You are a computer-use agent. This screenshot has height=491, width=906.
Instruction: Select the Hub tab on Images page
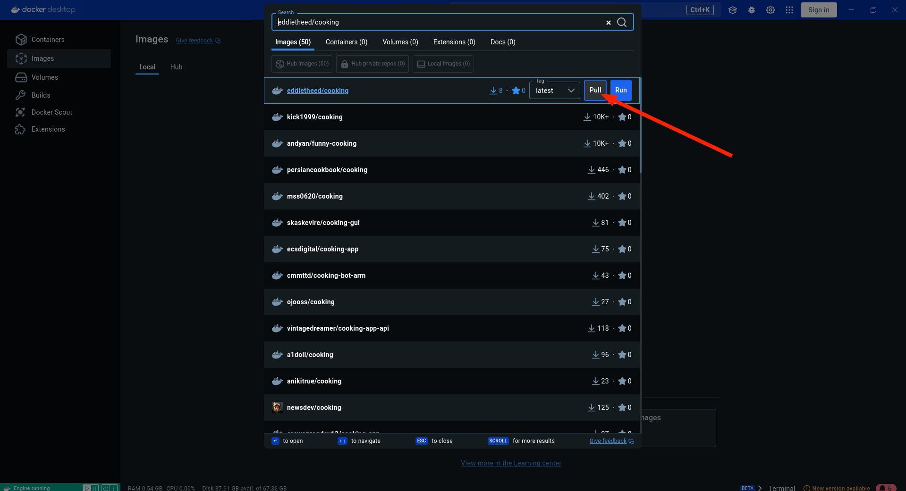click(x=176, y=67)
